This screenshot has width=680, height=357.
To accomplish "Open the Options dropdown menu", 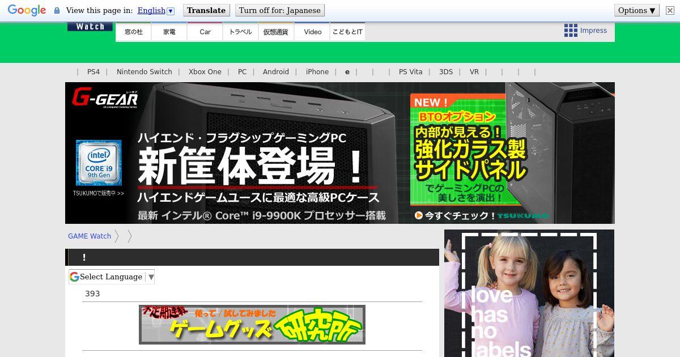I will coord(637,10).
